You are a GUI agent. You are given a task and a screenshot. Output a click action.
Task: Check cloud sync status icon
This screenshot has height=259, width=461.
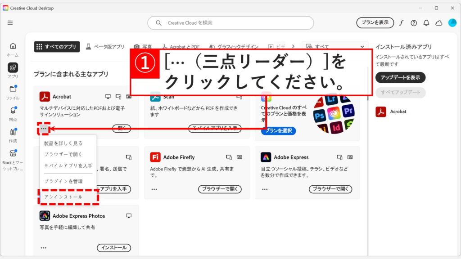pos(439,23)
